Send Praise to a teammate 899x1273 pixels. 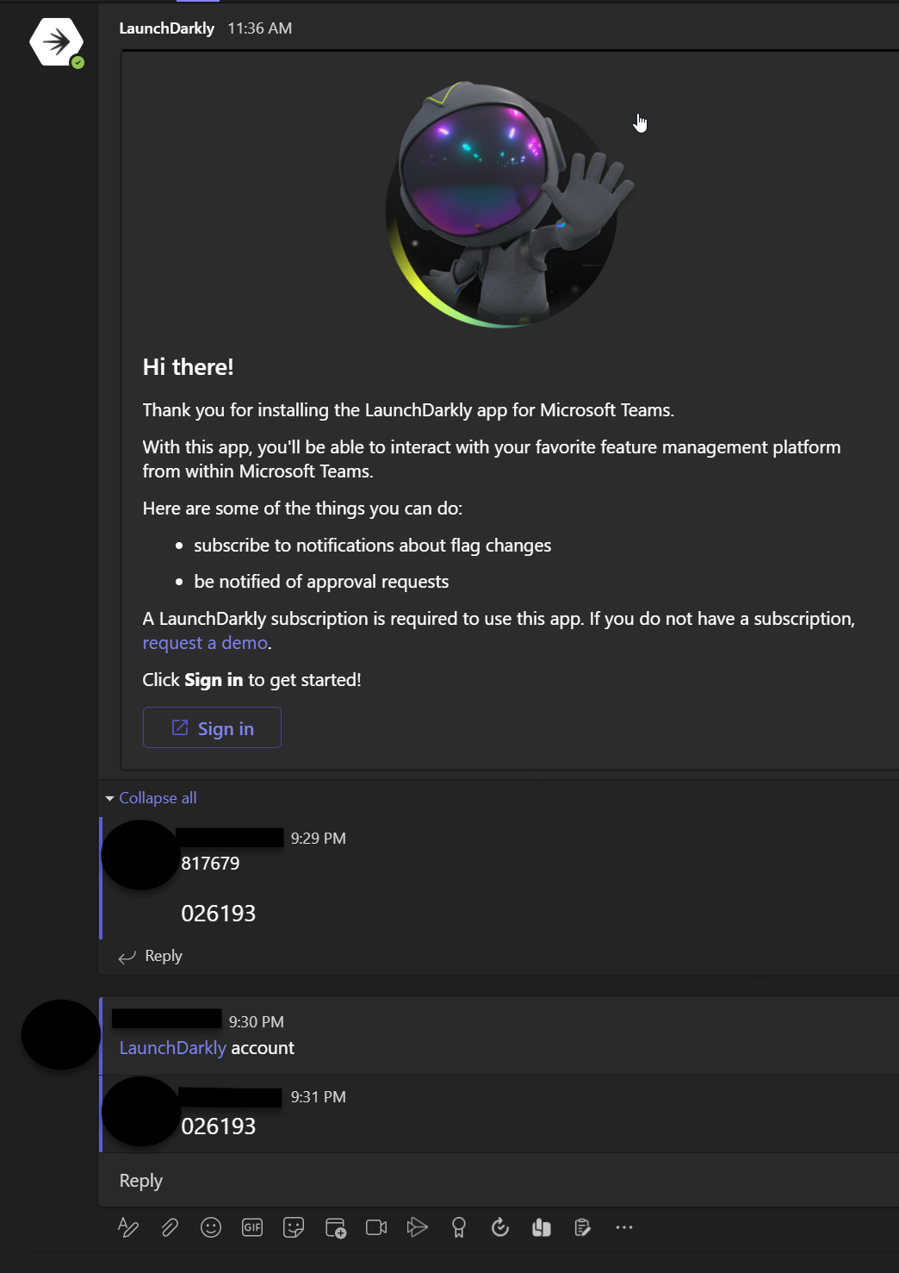coord(459,1226)
